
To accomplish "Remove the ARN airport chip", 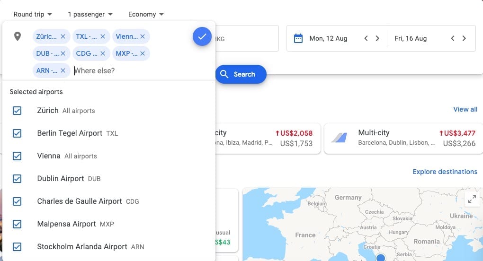I will pos(63,70).
